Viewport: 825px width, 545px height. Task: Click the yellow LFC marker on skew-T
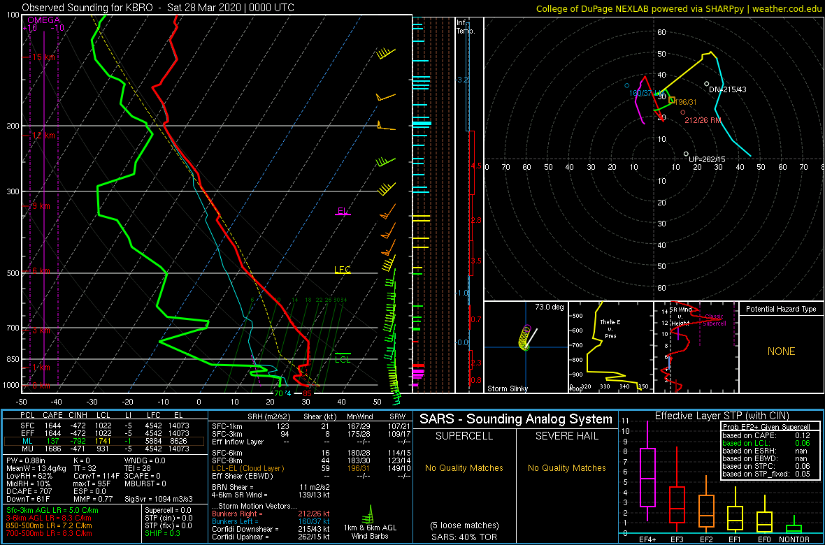(x=343, y=270)
